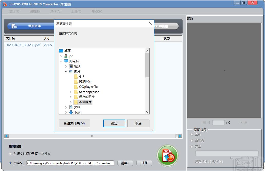Click the PDF快转 folder icon
The height and width of the screenshot is (171, 265).
tap(76, 82)
